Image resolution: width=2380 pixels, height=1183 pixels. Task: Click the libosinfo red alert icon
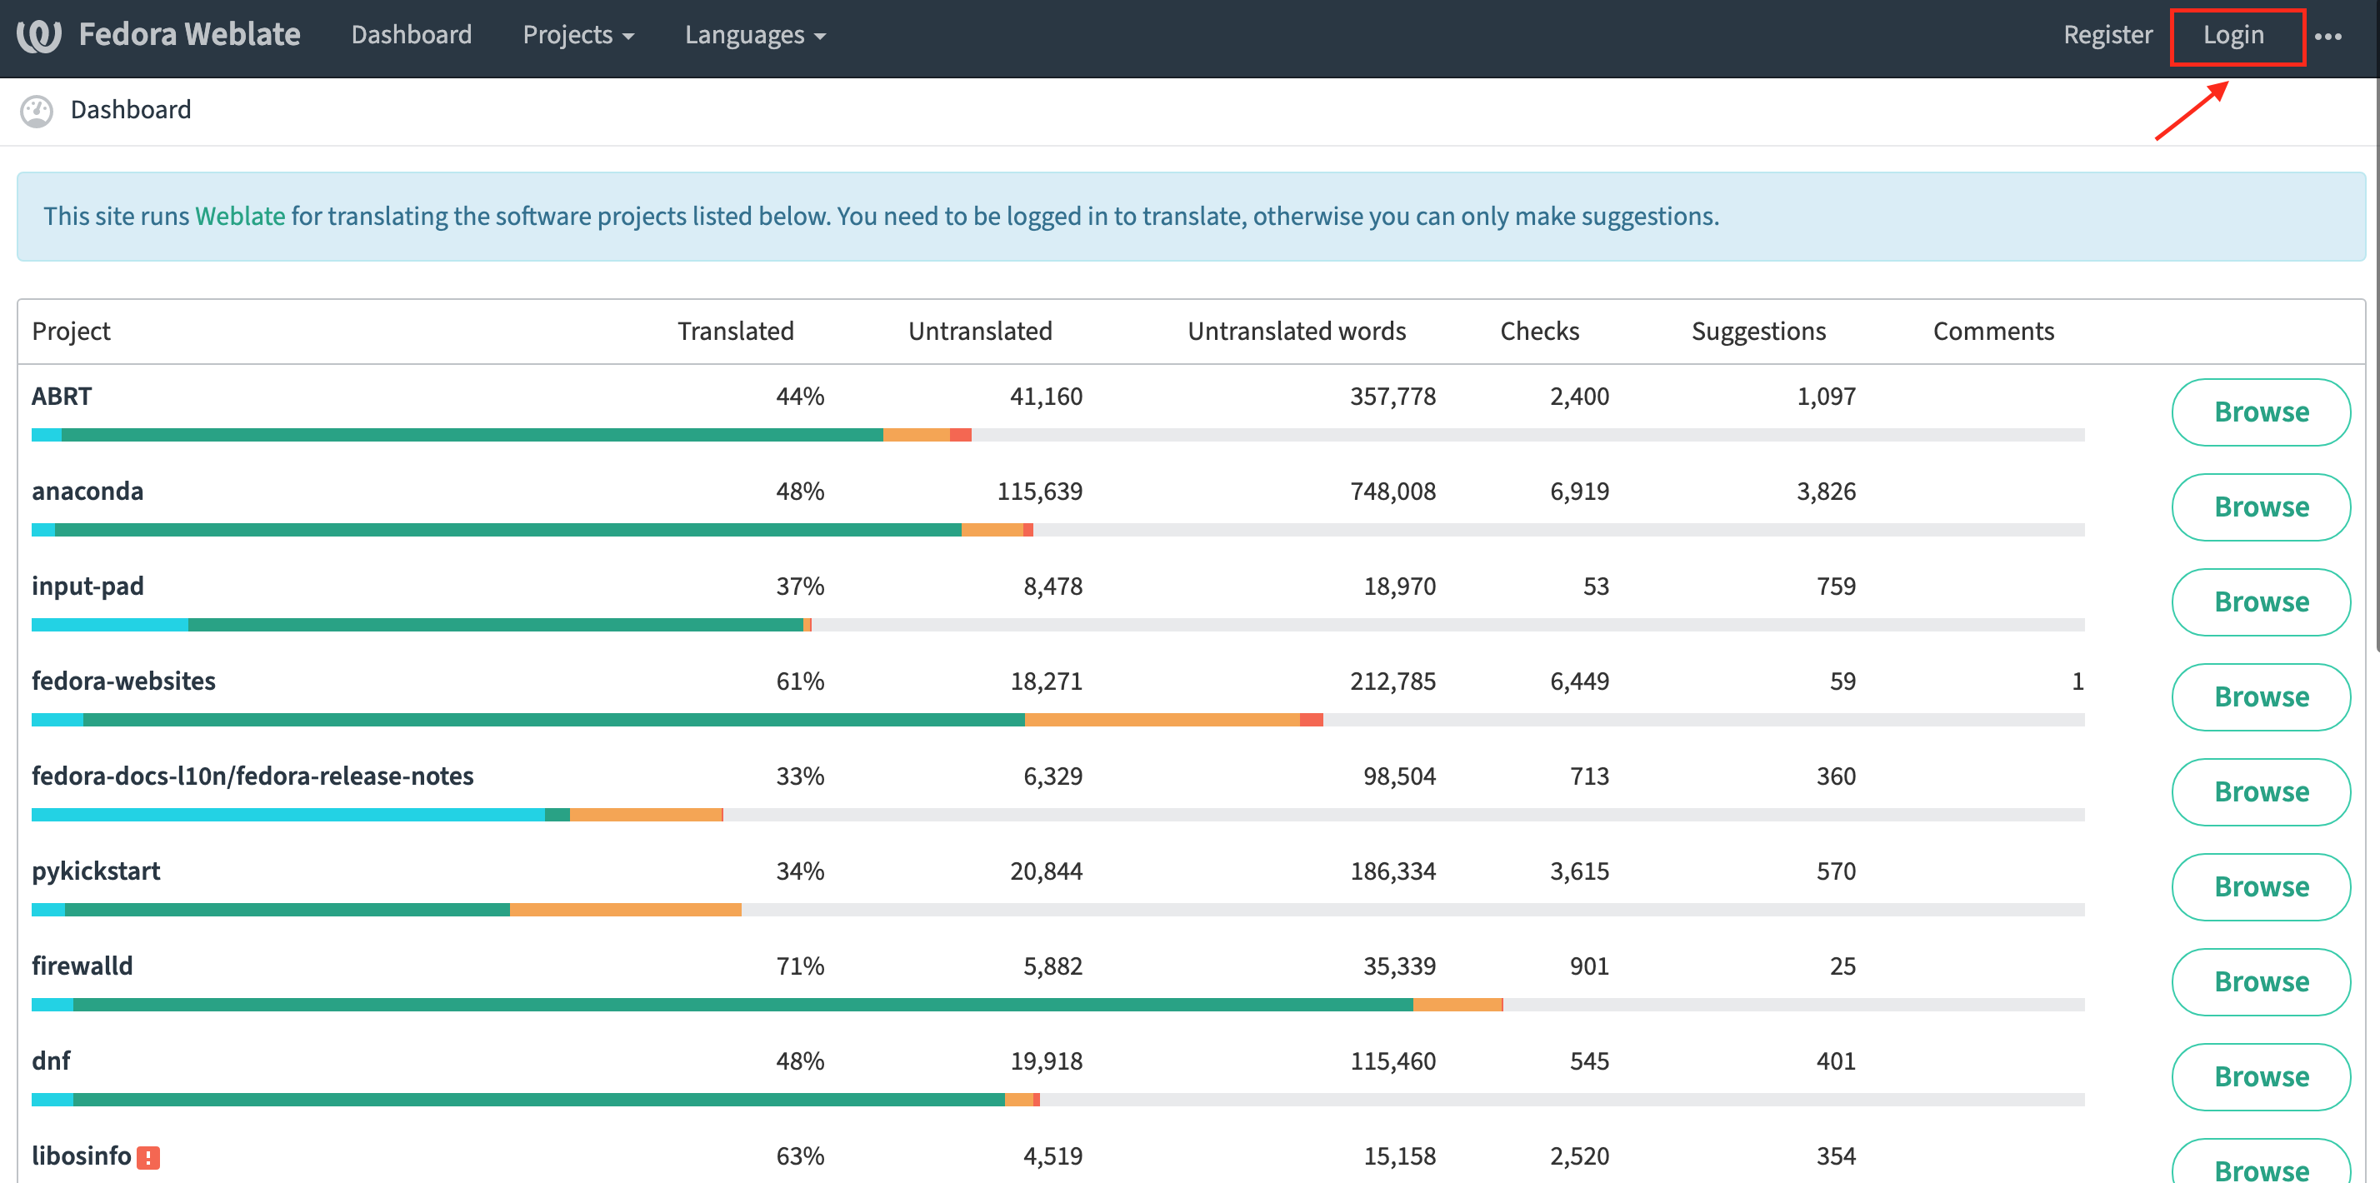(x=147, y=1157)
